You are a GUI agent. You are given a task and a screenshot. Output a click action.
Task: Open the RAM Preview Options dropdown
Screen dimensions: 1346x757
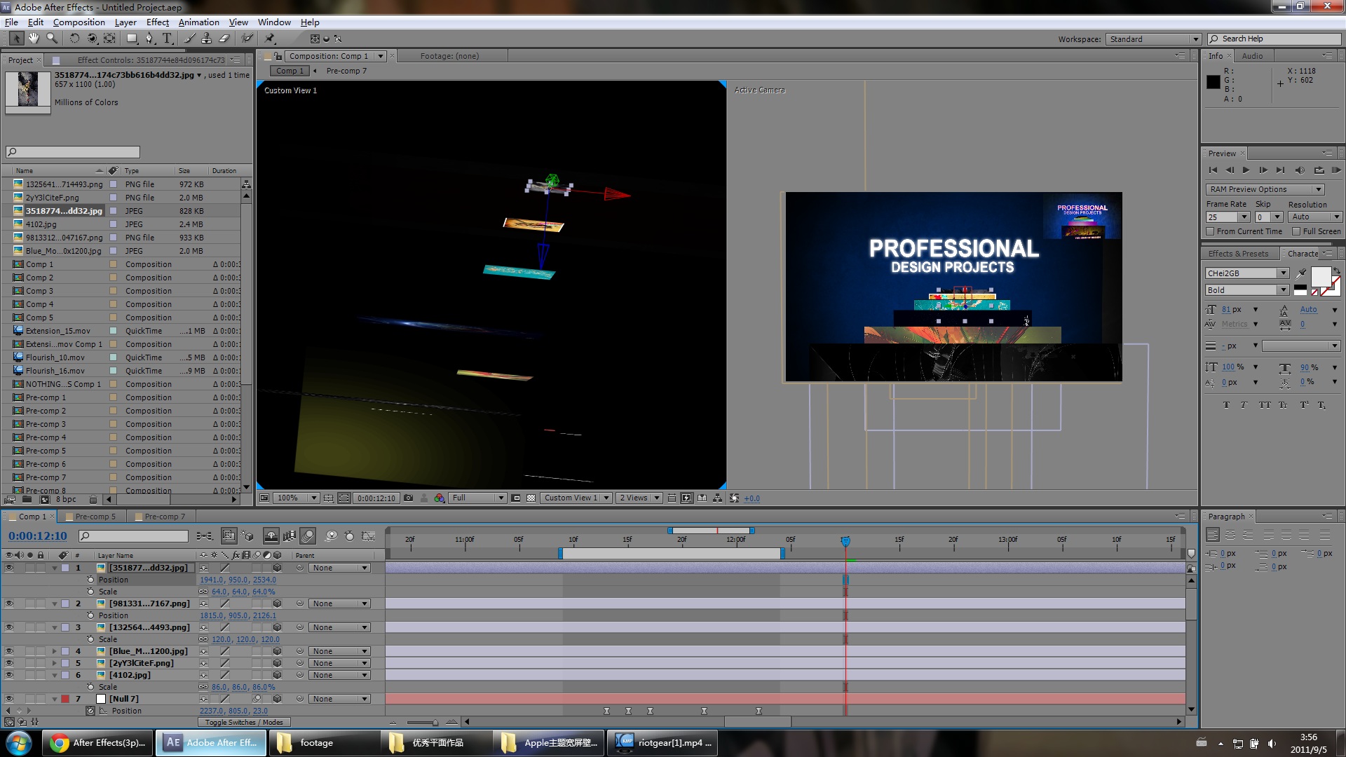[1265, 189]
